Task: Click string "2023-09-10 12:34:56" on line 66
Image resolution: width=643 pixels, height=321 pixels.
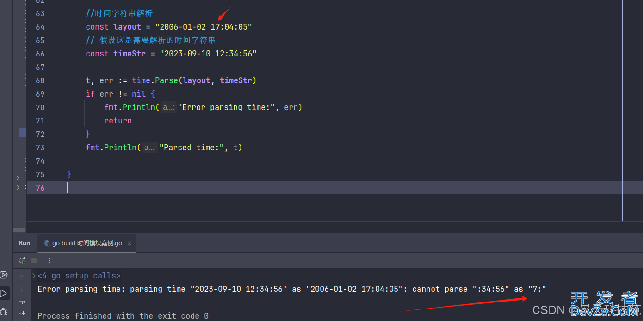Action: (x=208, y=54)
